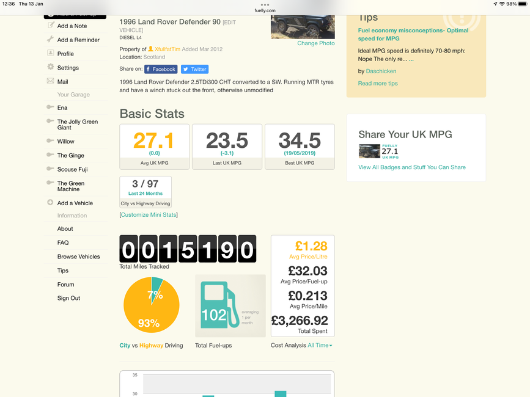530x397 pixels.
Task: Tap the battery icon in the status bar
Action: 523,4
